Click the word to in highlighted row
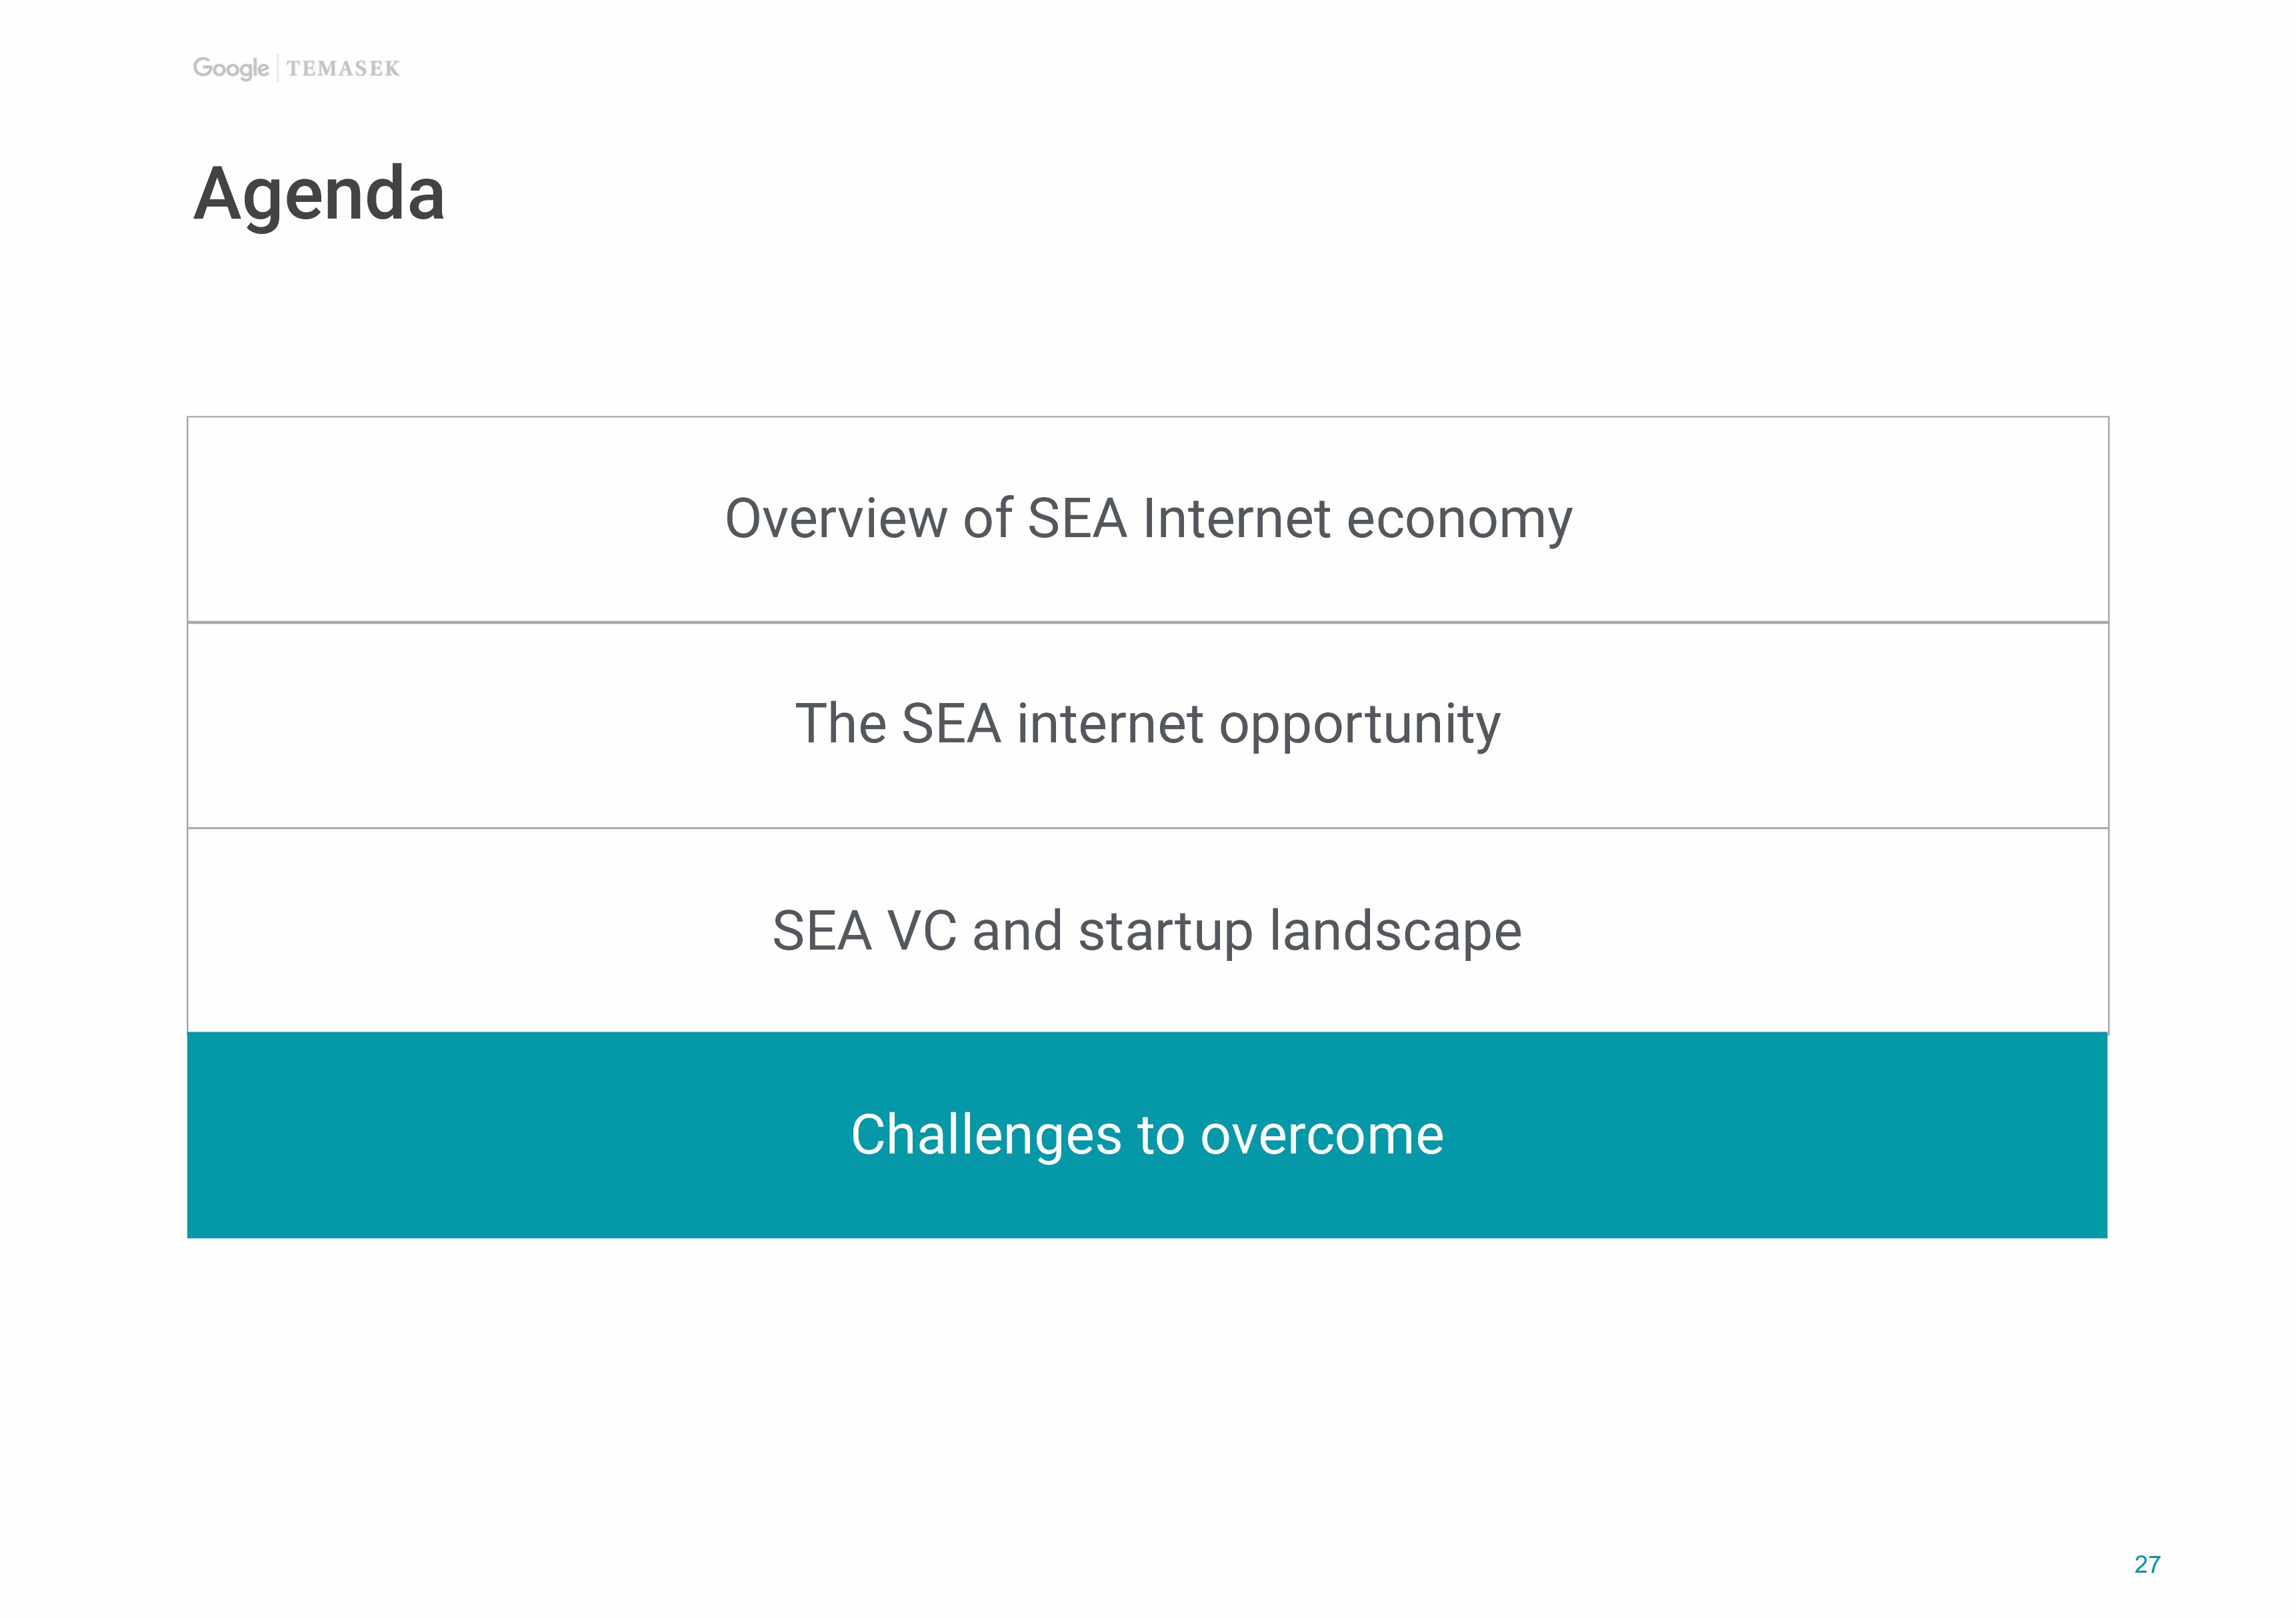2296x1618 pixels. click(1160, 1136)
